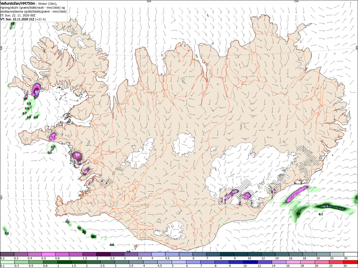Click the VT: Sun. 22.11.2020 21Z valid-time line
Image resolution: width=358 pixels, height=268 pixels.
23,19
